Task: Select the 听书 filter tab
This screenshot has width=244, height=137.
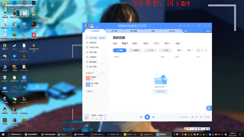Action: click(x=157, y=44)
